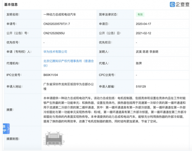Viewport: 192px width, 151px height.
Task: Click the 公开（公告）号 field label
Action: click(x=17, y=33)
